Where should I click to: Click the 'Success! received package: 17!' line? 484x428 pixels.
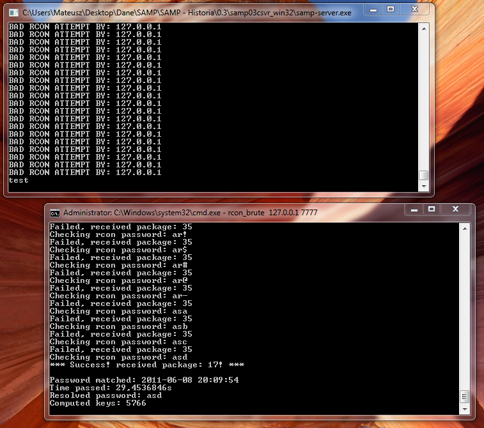147,365
